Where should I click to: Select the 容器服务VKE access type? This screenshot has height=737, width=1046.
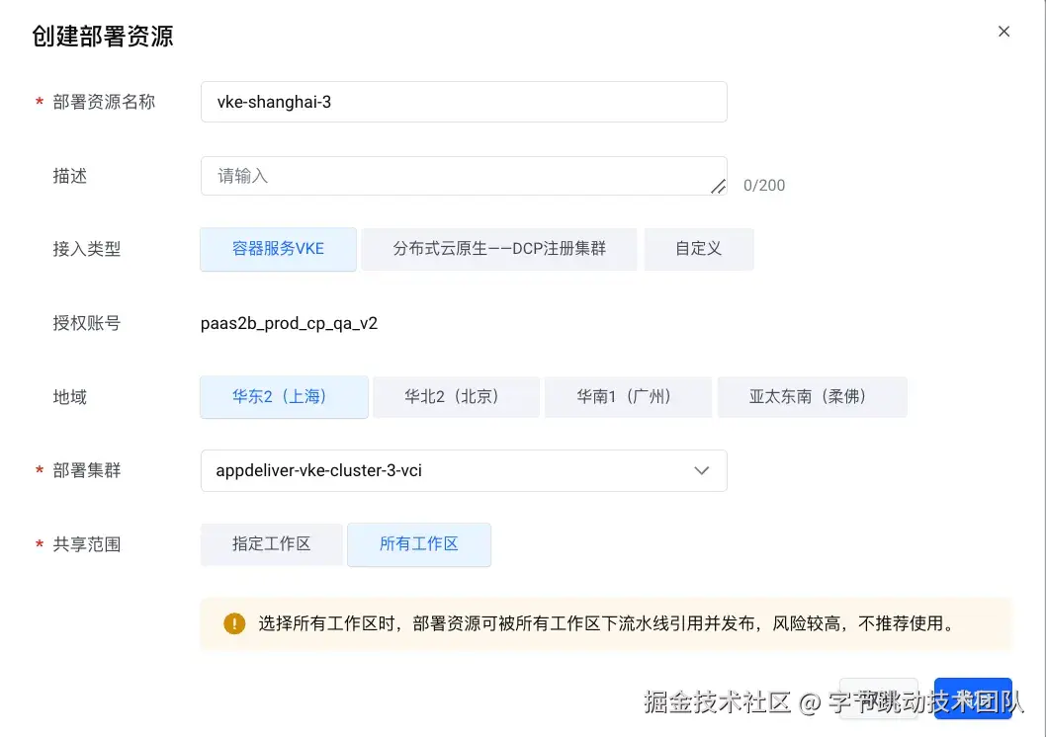277,249
